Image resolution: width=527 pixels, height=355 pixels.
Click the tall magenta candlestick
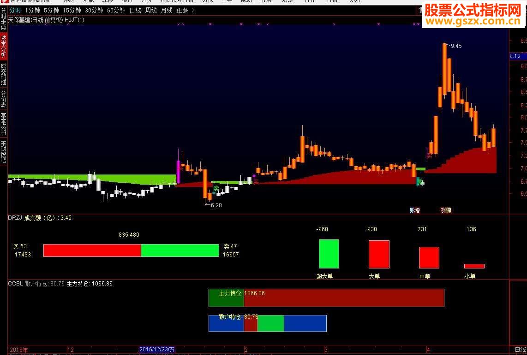[x=179, y=172]
